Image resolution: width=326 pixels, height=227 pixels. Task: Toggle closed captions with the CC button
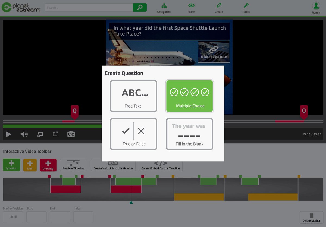pos(71,134)
